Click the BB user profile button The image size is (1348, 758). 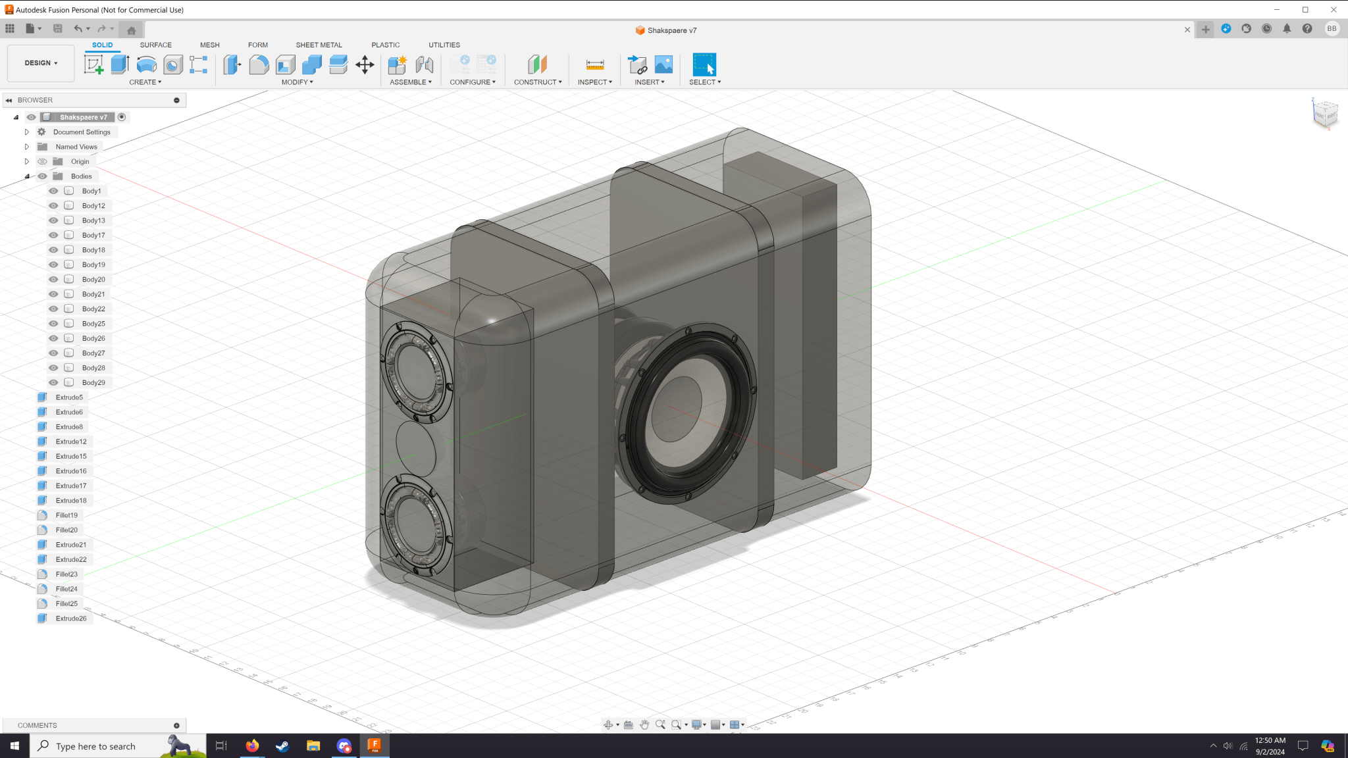click(1332, 28)
